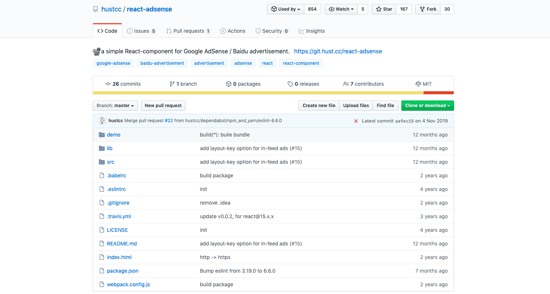Viewport: 550px width, 294px height.
Task: Open the README.md file
Action: pyautogui.click(x=122, y=244)
